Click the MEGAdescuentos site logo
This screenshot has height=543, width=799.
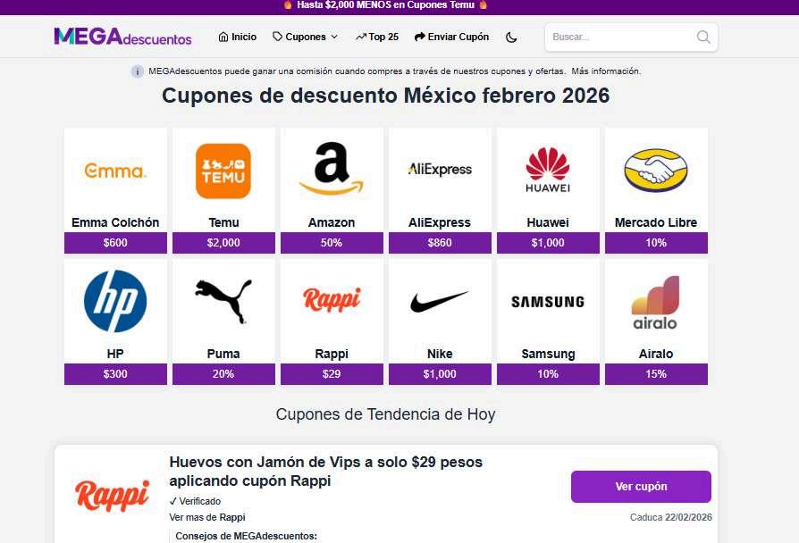(x=122, y=37)
